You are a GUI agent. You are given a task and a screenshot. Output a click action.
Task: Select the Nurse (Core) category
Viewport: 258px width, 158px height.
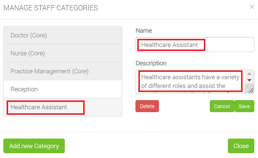(x=63, y=53)
